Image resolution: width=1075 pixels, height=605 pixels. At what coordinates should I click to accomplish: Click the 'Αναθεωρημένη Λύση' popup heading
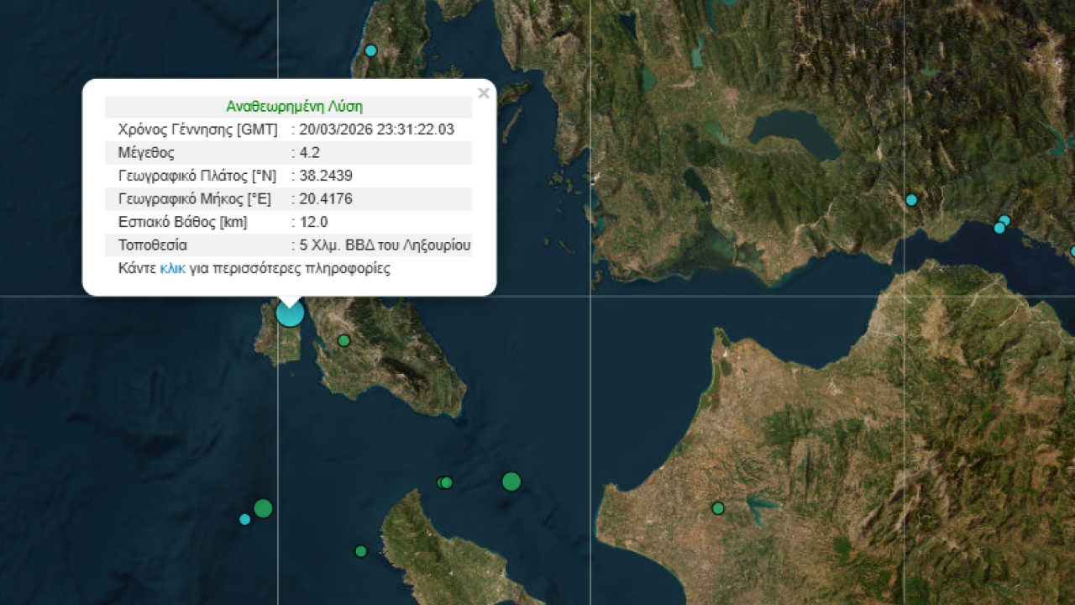point(294,107)
